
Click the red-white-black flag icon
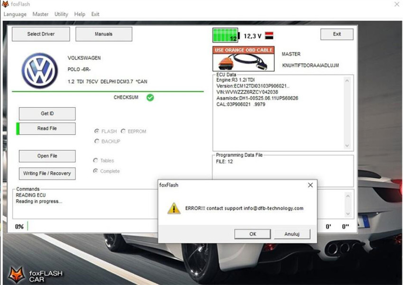[x=269, y=35]
